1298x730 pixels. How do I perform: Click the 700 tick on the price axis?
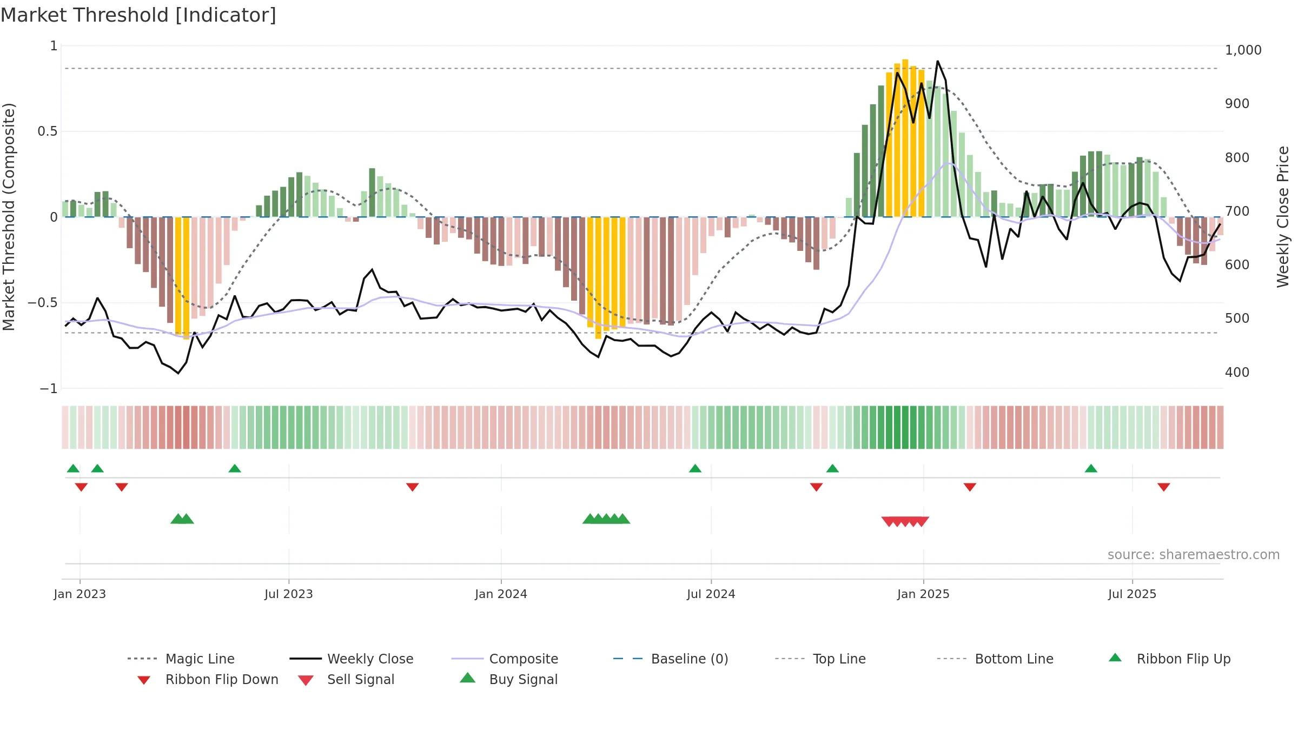point(1237,211)
